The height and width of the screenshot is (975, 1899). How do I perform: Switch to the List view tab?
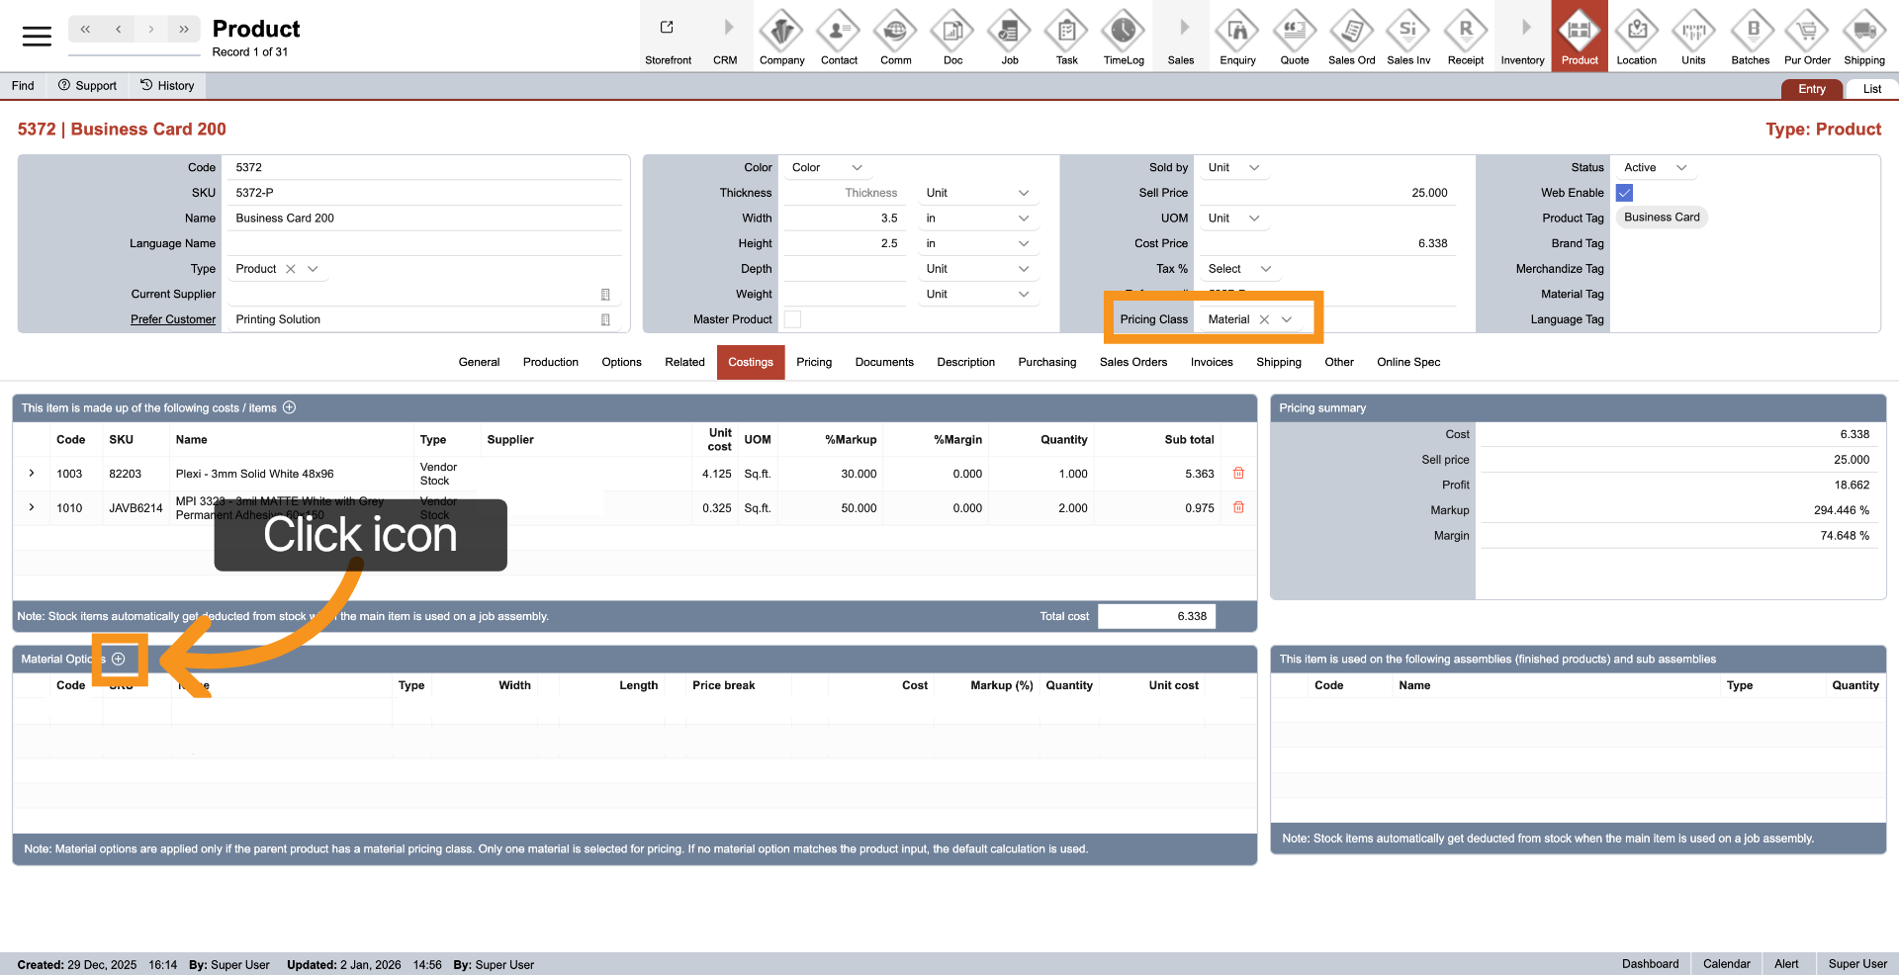pos(1871,89)
